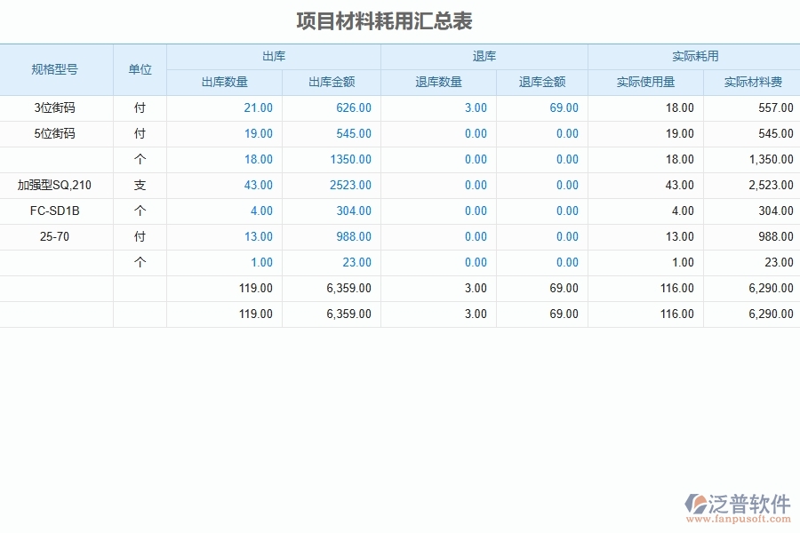Click the 实际耗用 group header
Screen dimensions: 800x533
[693, 55]
